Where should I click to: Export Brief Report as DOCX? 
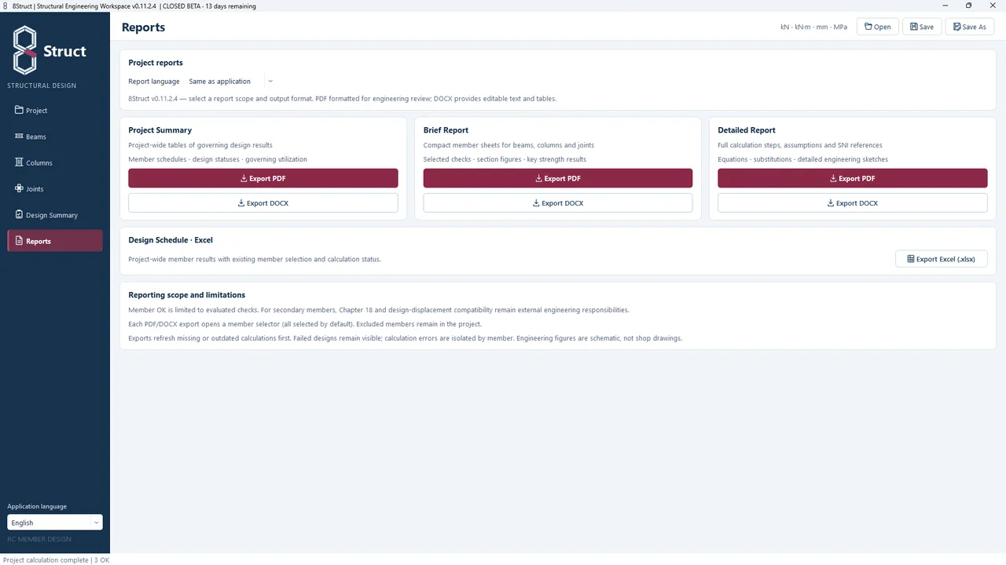pos(558,203)
